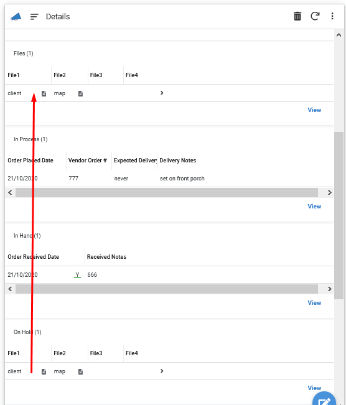This screenshot has width=346, height=405.
Task: Click the blue app logo icon
Action: coord(16,17)
